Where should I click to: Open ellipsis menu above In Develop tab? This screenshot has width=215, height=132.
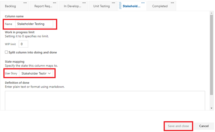(84, 2)
